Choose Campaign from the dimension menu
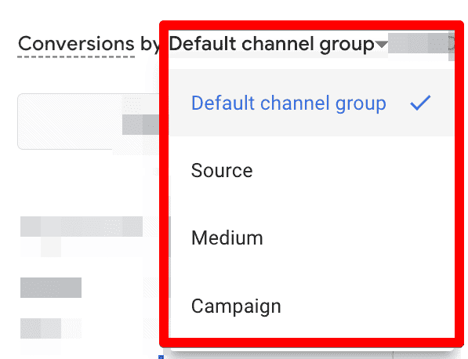 [311, 306]
